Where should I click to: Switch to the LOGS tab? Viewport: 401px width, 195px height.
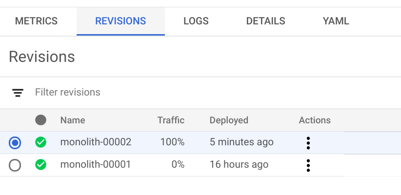196,21
